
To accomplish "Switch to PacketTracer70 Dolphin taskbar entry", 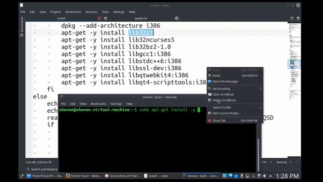I will [45, 176].
